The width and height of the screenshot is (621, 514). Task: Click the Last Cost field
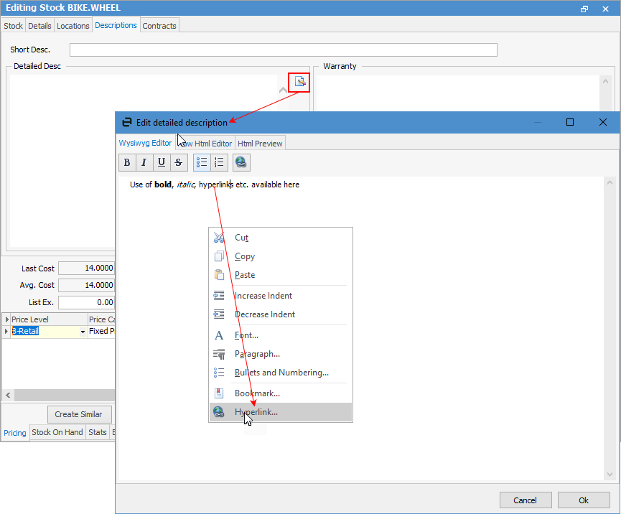86,268
